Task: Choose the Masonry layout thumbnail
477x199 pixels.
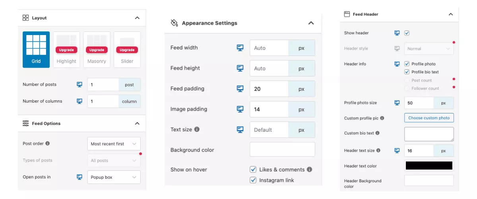Action: [x=97, y=50]
